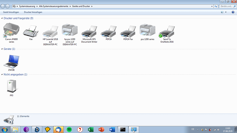Go back with the Back arrow button
The height and width of the screenshot is (133, 237).
(3, 6)
